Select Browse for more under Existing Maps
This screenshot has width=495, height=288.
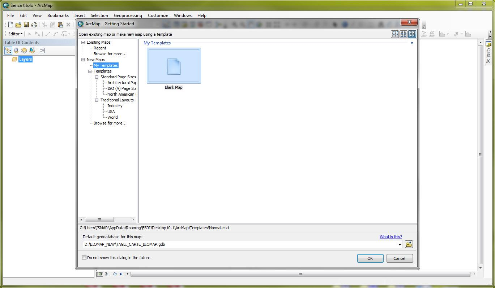(110, 54)
